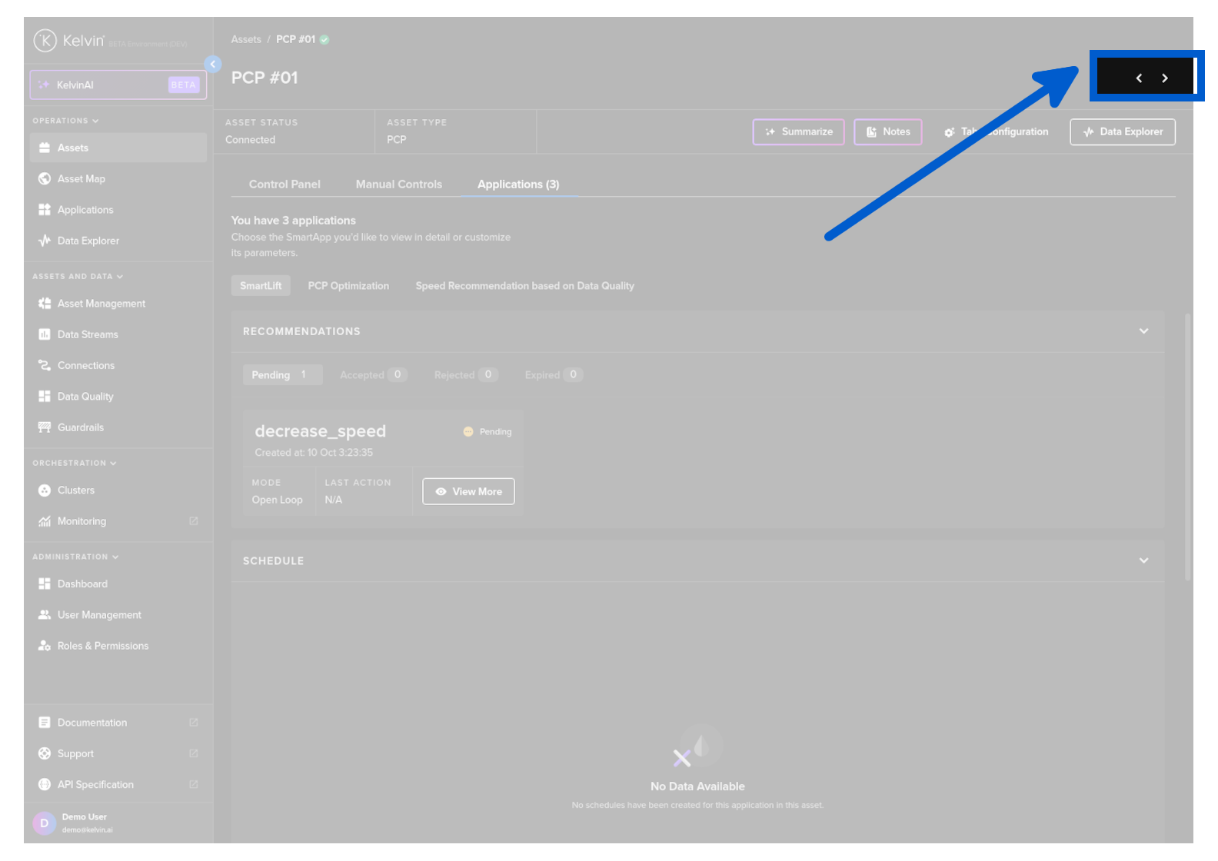
Task: Collapse the Schedule section chevron
Action: (1143, 561)
